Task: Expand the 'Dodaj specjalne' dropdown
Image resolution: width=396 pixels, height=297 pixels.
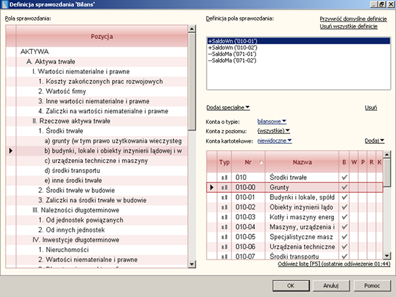Action: pos(228,108)
